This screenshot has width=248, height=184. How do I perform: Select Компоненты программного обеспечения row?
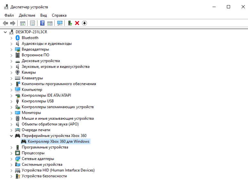coord(59,84)
